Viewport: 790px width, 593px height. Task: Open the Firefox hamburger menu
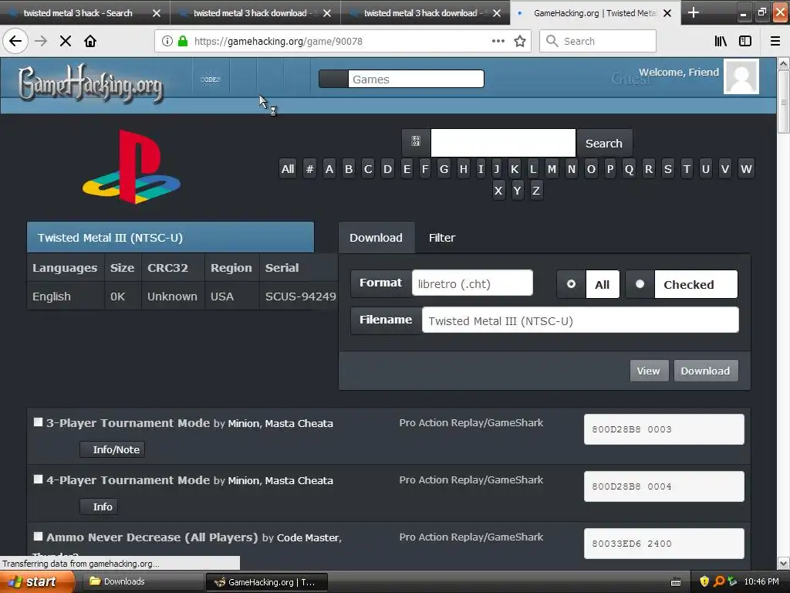[775, 41]
